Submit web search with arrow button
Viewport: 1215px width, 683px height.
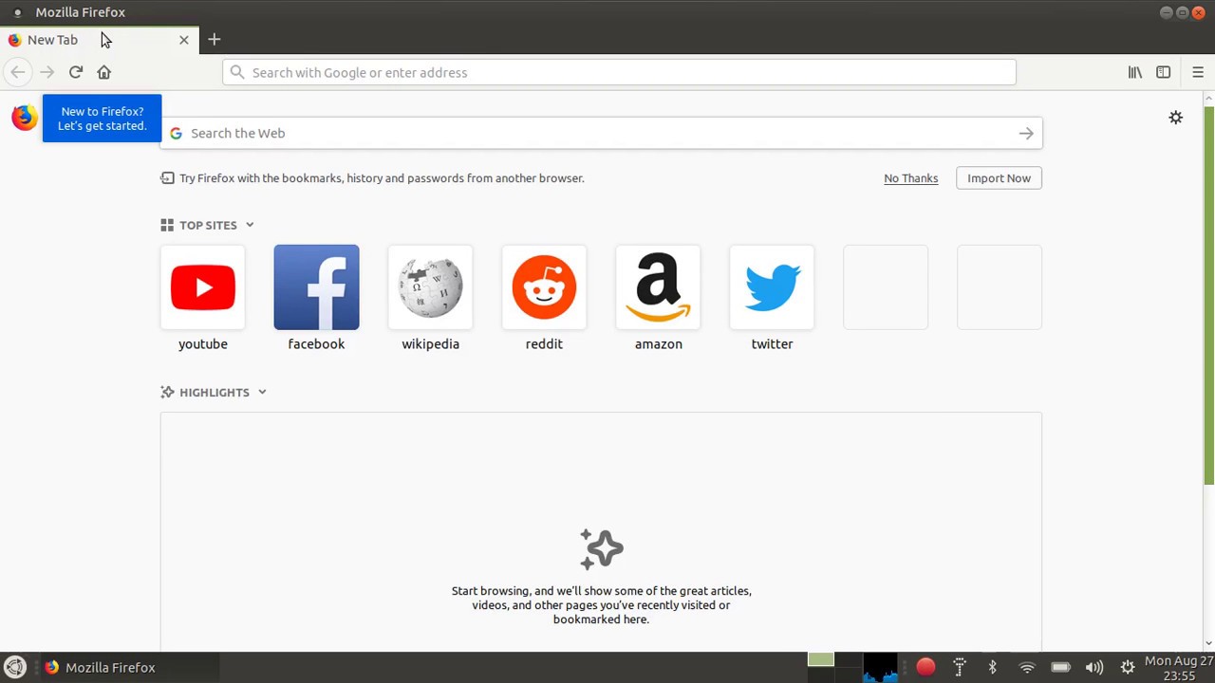tap(1026, 133)
